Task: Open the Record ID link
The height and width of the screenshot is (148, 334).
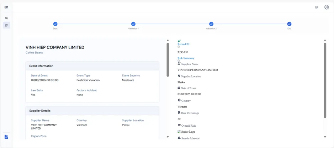Action: (184, 44)
